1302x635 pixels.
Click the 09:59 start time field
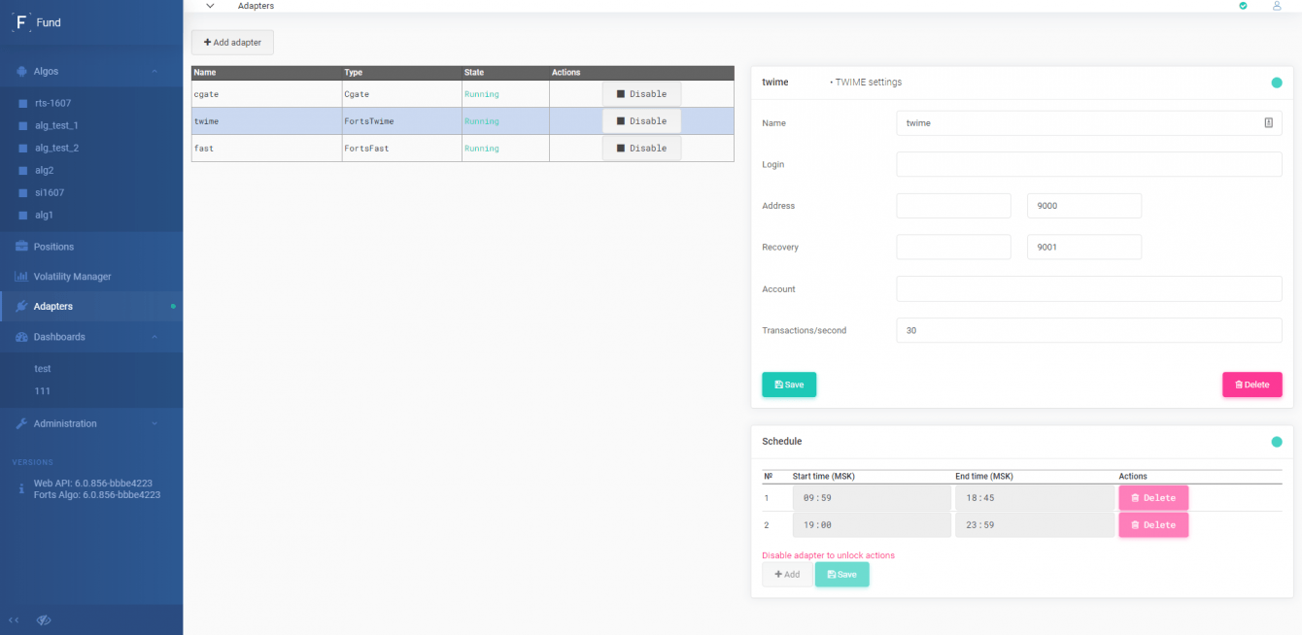872,498
